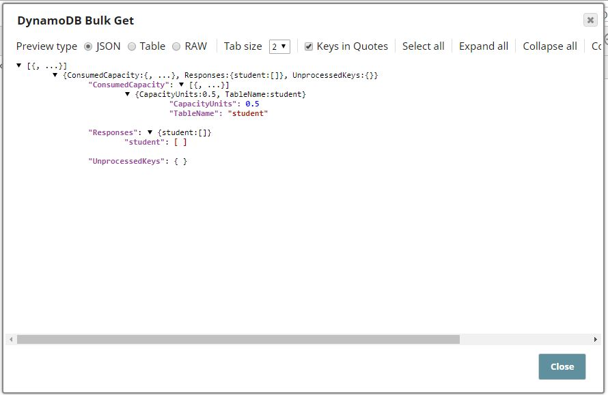This screenshot has height=395, width=608.
Task: Click the blue Close button
Action: [562, 366]
